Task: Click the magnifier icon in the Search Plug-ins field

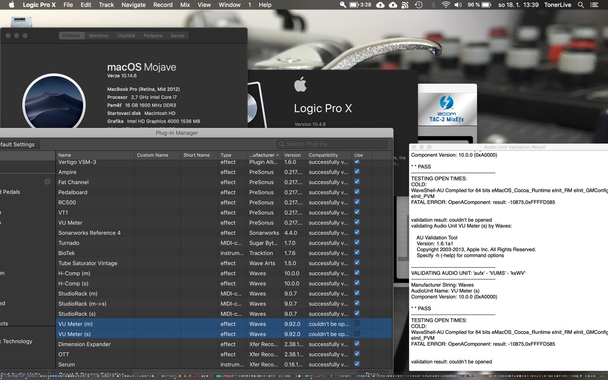Action: coord(282,144)
